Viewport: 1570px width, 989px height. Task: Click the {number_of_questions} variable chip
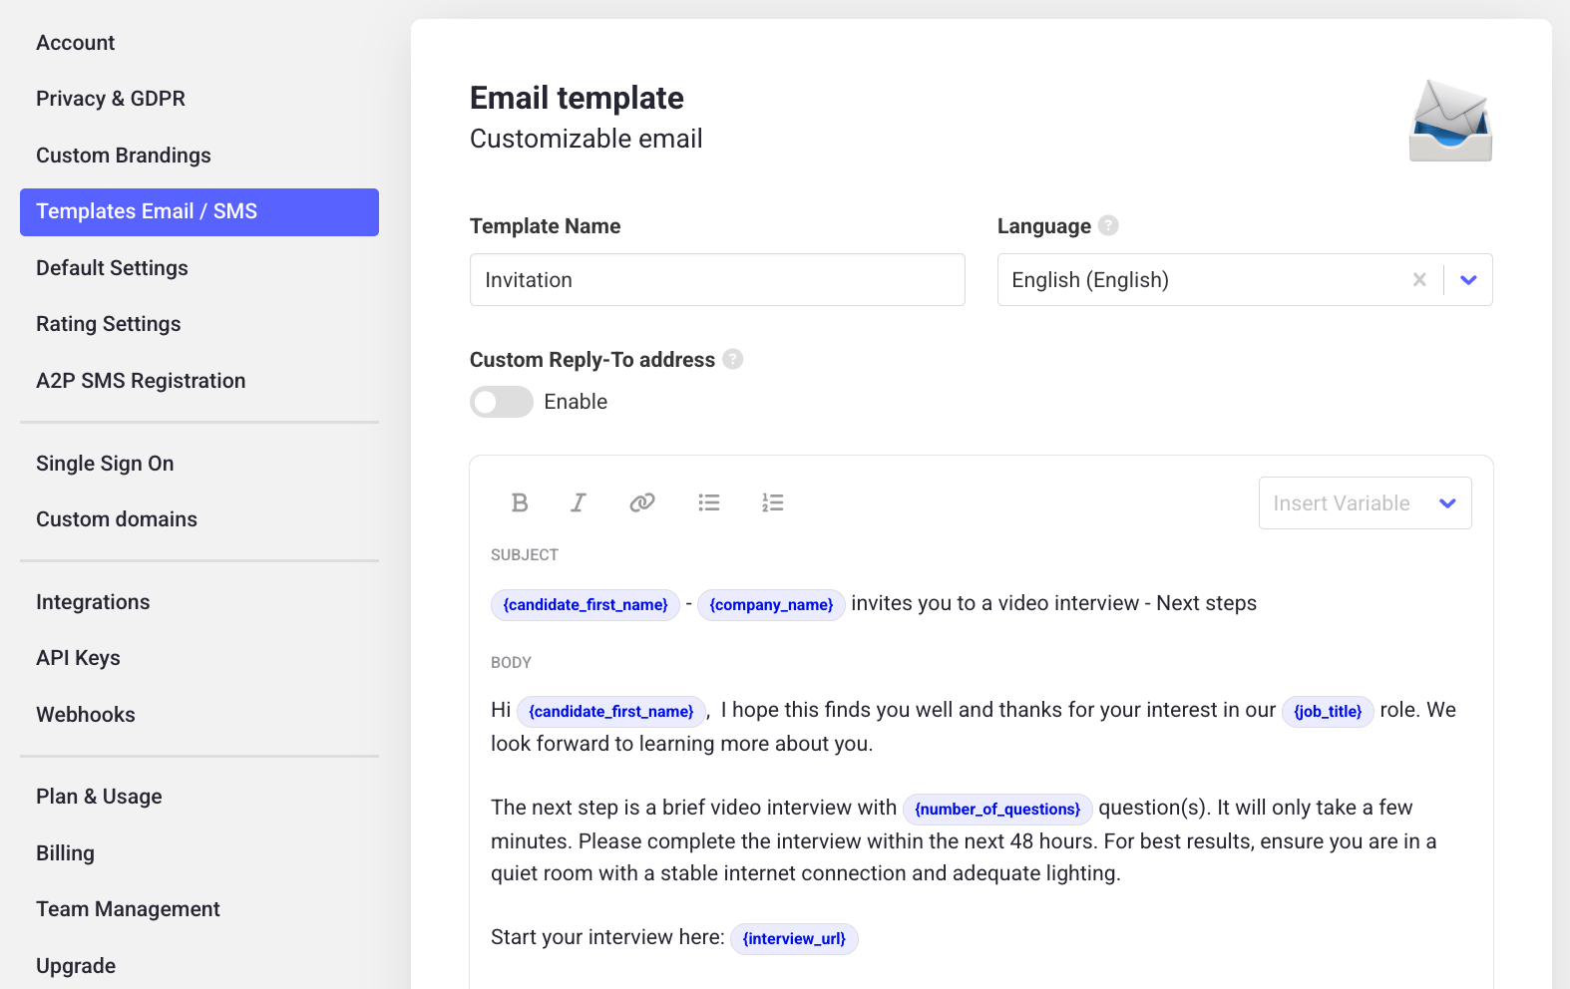[997, 810]
